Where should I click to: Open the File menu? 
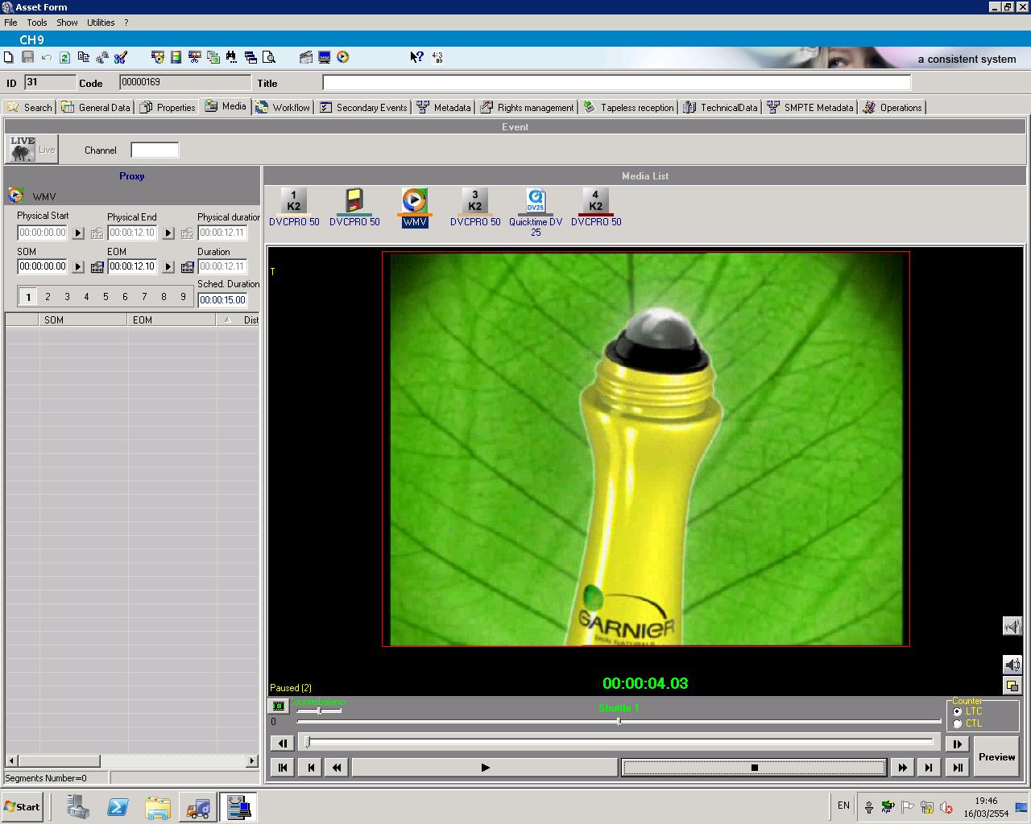click(x=10, y=23)
